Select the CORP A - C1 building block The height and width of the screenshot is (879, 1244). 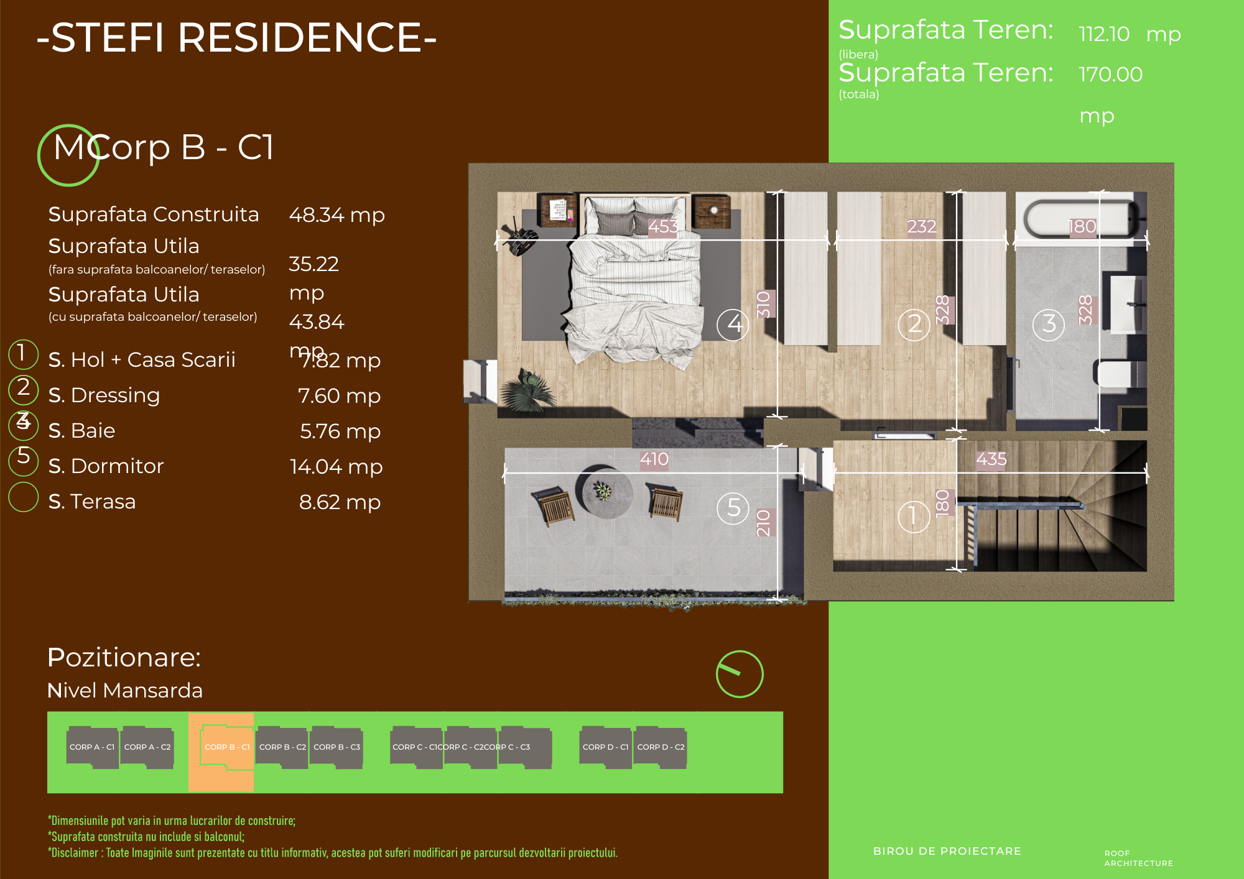tap(92, 747)
